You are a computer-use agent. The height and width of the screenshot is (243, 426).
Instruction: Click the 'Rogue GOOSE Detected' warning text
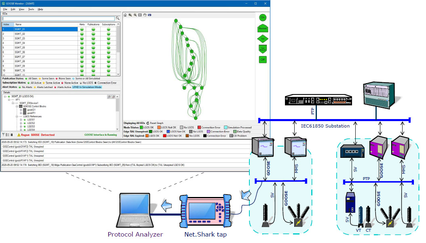tap(38, 135)
